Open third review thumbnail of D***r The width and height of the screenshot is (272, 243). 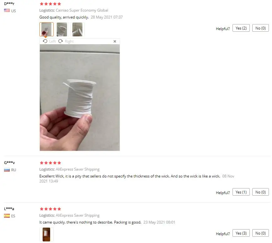pos(77,29)
